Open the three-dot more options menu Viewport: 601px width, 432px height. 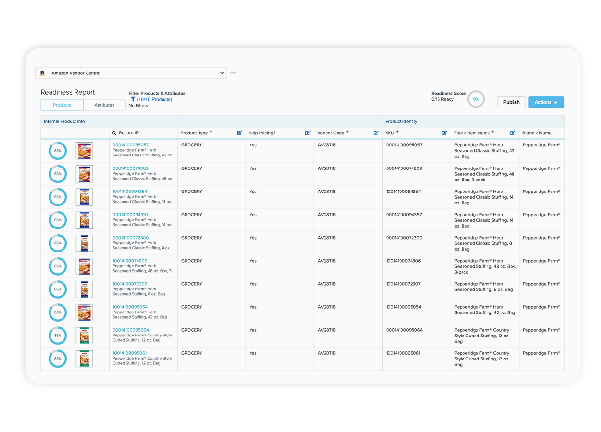[x=233, y=73]
